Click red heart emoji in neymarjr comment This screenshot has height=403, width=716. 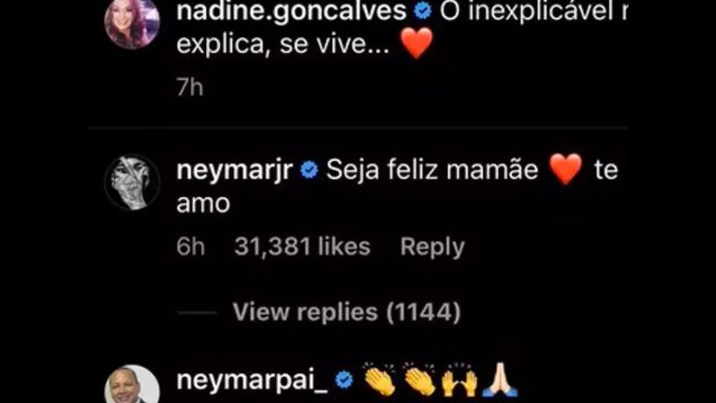pyautogui.click(x=566, y=169)
